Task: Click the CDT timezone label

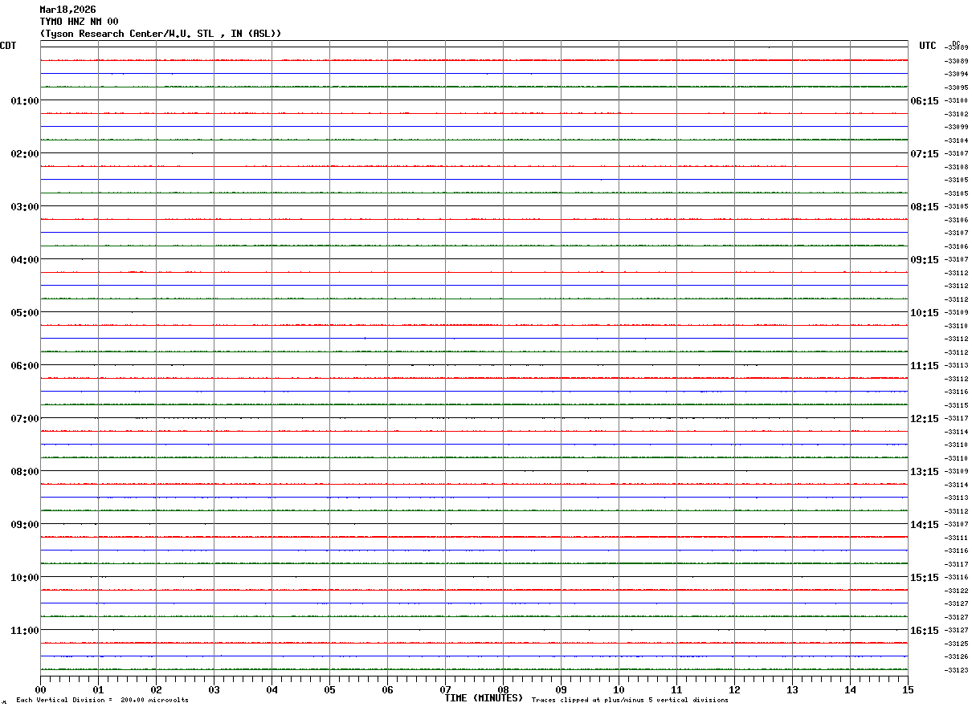Action: (x=8, y=46)
